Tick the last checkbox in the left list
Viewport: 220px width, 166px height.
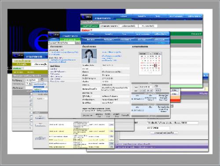click(31, 128)
